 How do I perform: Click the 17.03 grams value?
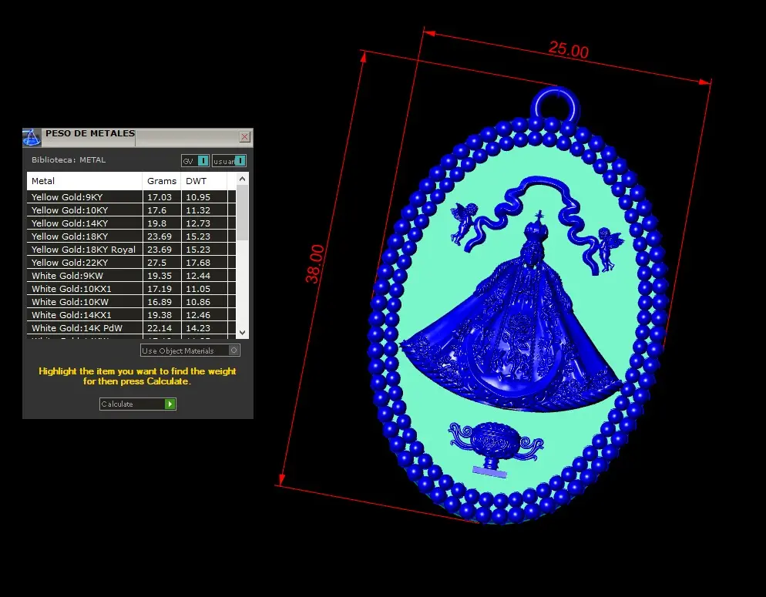click(160, 197)
